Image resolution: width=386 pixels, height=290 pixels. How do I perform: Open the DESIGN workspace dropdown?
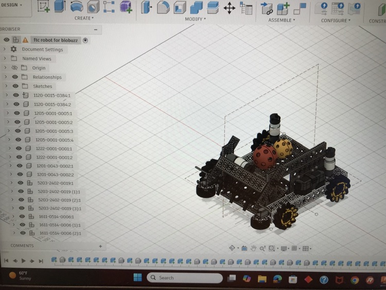click(x=11, y=5)
